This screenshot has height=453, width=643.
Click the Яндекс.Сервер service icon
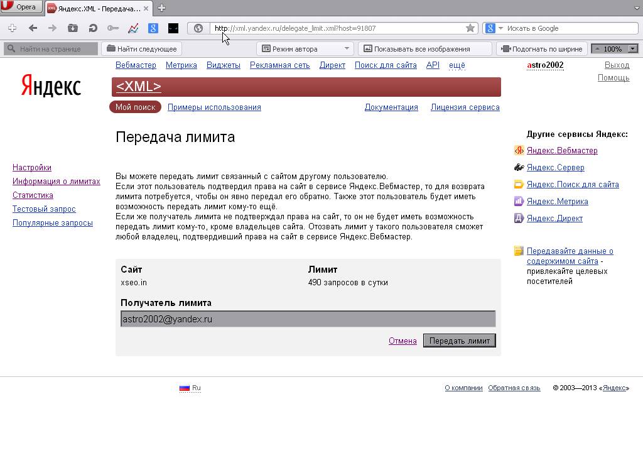tap(519, 167)
